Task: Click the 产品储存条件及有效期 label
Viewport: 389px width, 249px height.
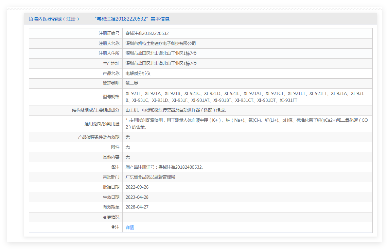Action: (99, 137)
